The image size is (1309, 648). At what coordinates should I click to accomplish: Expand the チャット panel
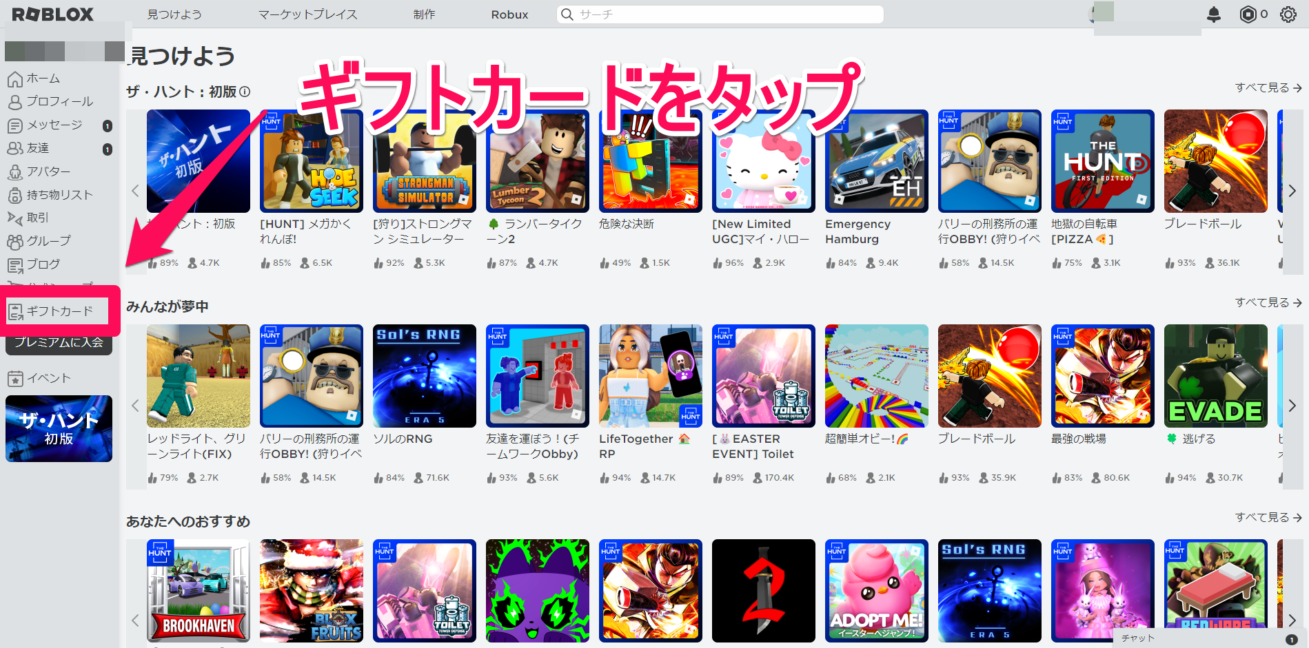(1137, 638)
